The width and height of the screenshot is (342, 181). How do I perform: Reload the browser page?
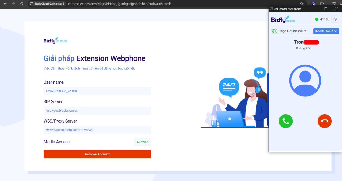[x=22, y=4]
